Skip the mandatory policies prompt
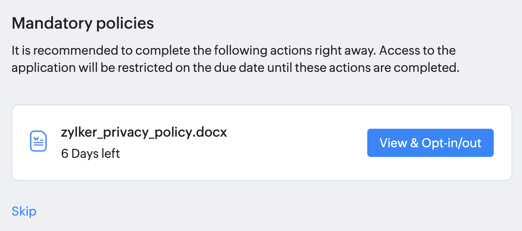522x231 pixels. click(24, 211)
